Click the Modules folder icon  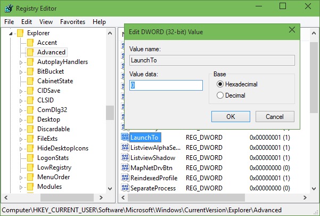click(30, 187)
